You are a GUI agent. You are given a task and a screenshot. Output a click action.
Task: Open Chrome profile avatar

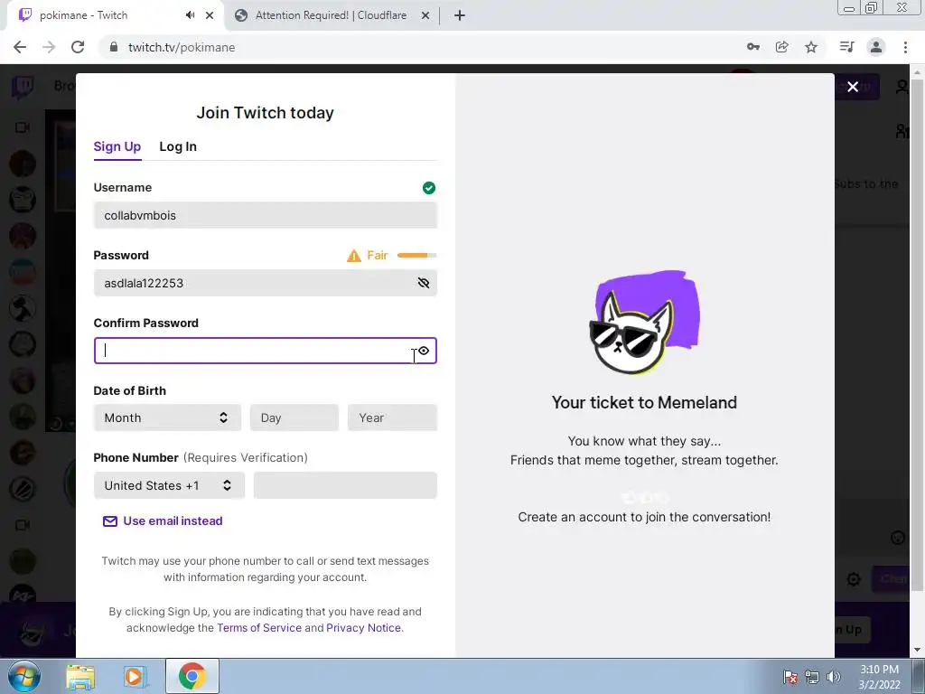pos(876,47)
